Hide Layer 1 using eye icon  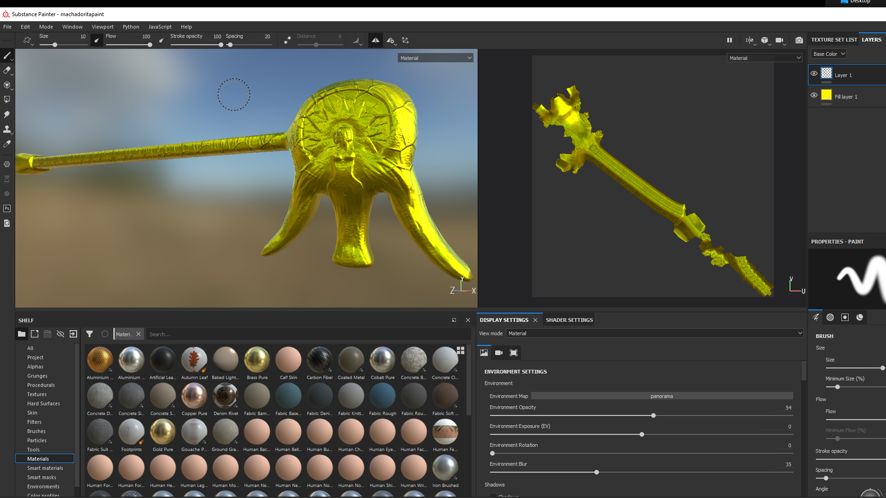(x=814, y=73)
